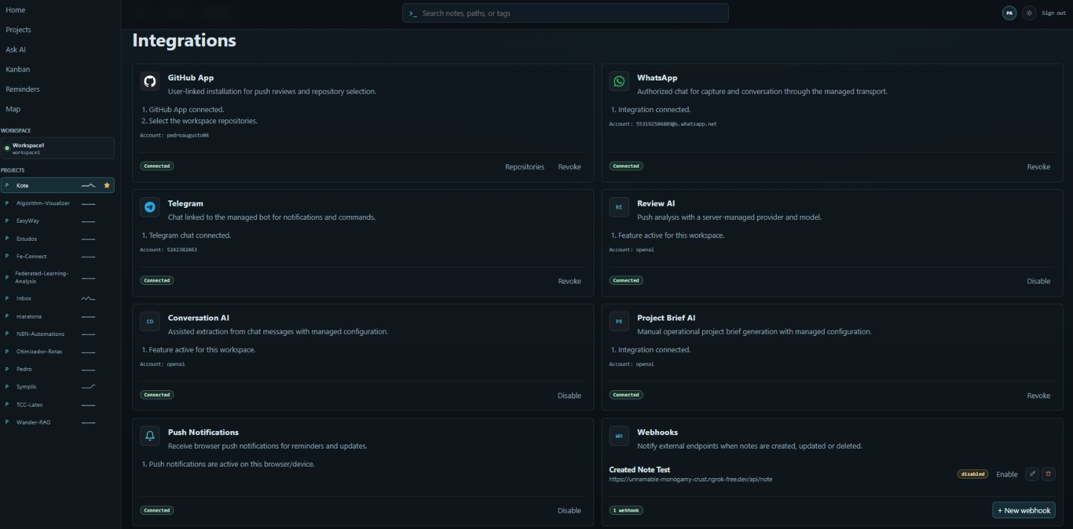Open the maratona project
This screenshot has height=529, width=1073.
pyautogui.click(x=29, y=316)
